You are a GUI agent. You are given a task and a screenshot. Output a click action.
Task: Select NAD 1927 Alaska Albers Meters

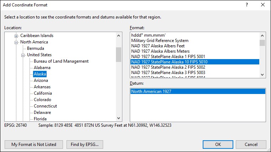(160, 51)
